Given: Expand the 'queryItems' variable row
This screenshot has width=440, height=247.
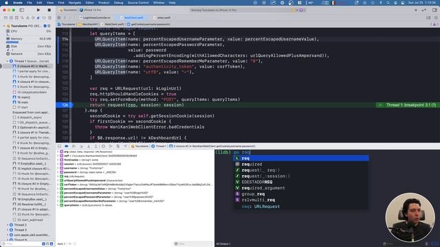Looking at the screenshot, I should click(58, 205).
